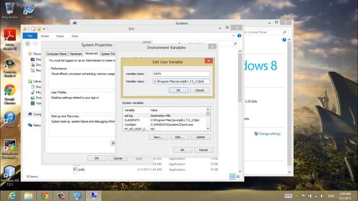The height and width of the screenshot is (201, 358).
Task: Open Adobe Reader desktop shortcut
Action: 10,39
